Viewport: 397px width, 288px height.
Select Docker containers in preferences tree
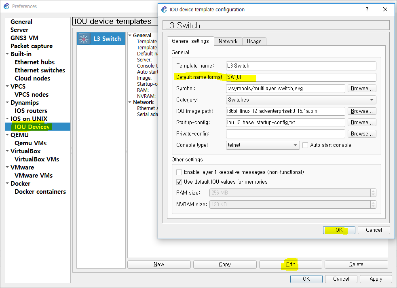pyautogui.click(x=40, y=192)
